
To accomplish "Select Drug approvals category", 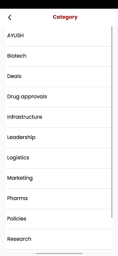I will pyautogui.click(x=59, y=97).
